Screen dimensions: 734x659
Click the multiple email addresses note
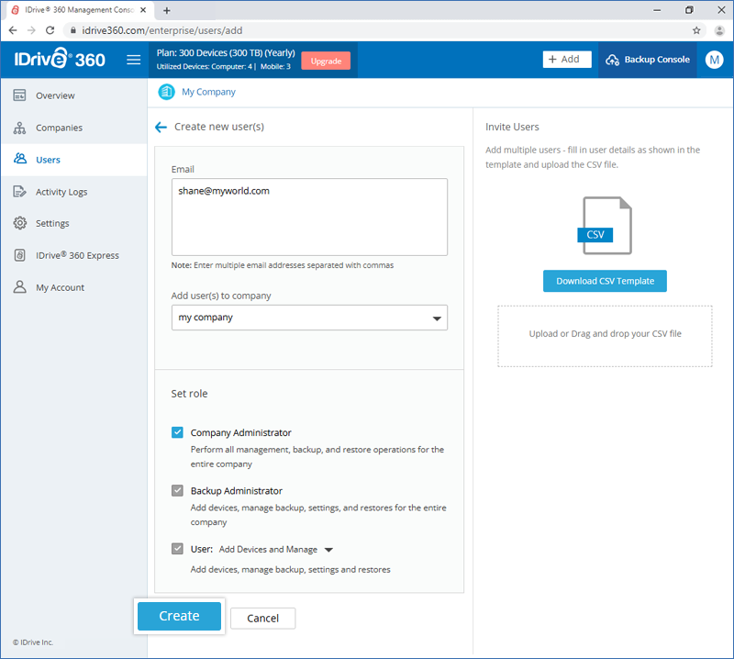point(283,265)
